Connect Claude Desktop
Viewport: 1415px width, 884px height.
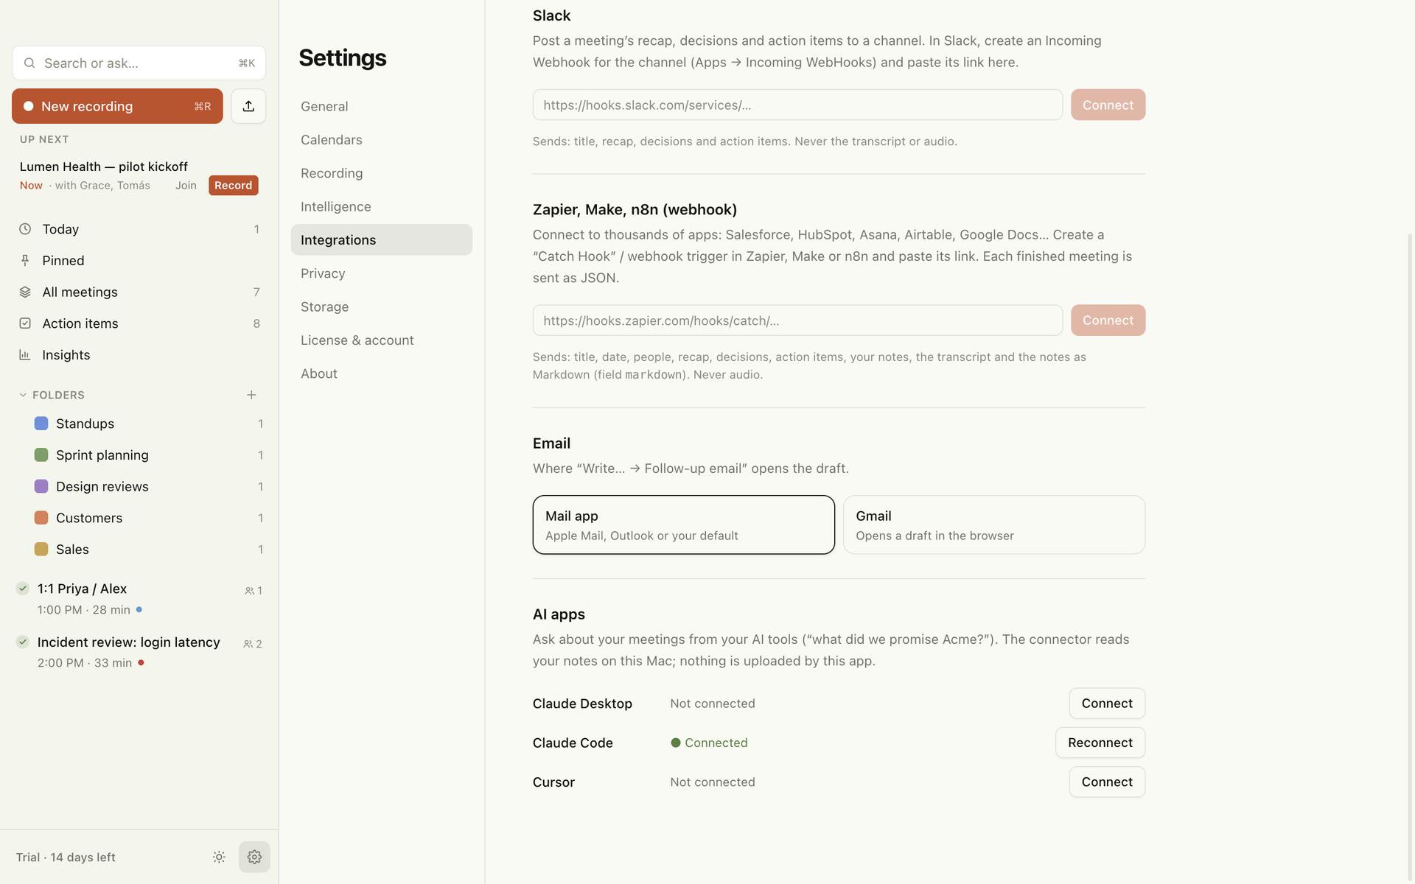click(x=1107, y=704)
